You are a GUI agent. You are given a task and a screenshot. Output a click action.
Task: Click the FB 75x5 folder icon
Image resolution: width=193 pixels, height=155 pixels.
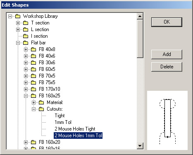(x=33, y=82)
